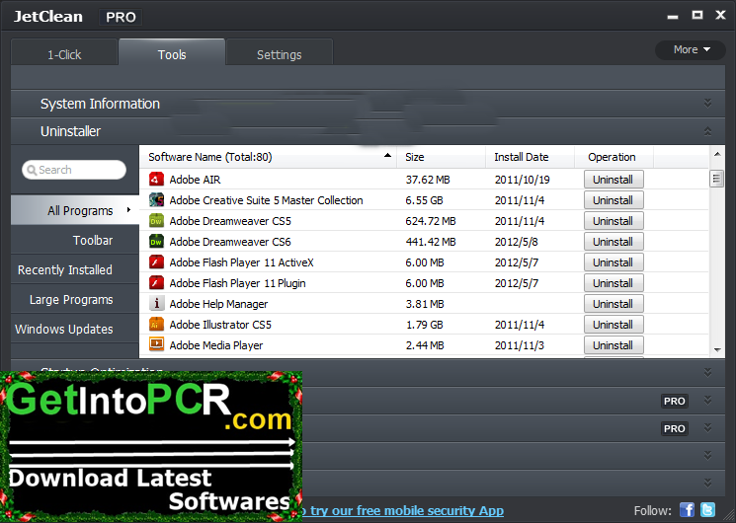Click the Flash Player 11 ActiveX icon
The width and height of the screenshot is (736, 523).
[x=156, y=261]
